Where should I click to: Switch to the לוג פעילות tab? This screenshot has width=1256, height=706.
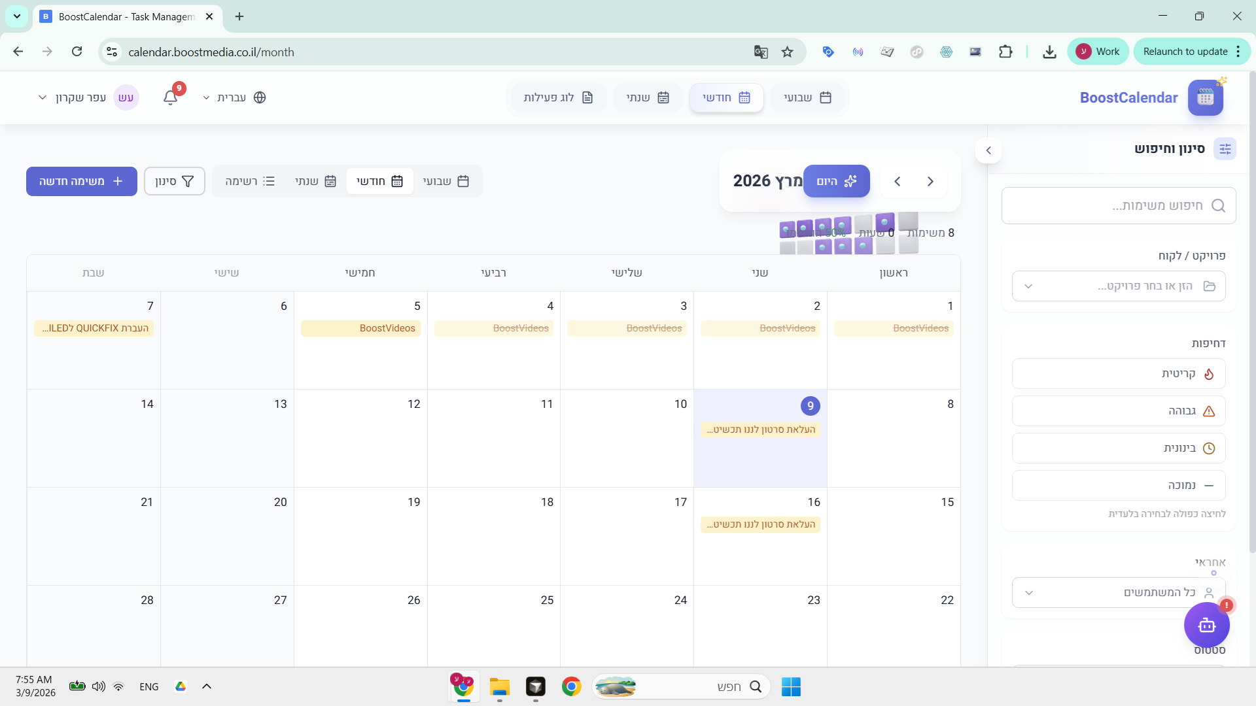click(558, 97)
